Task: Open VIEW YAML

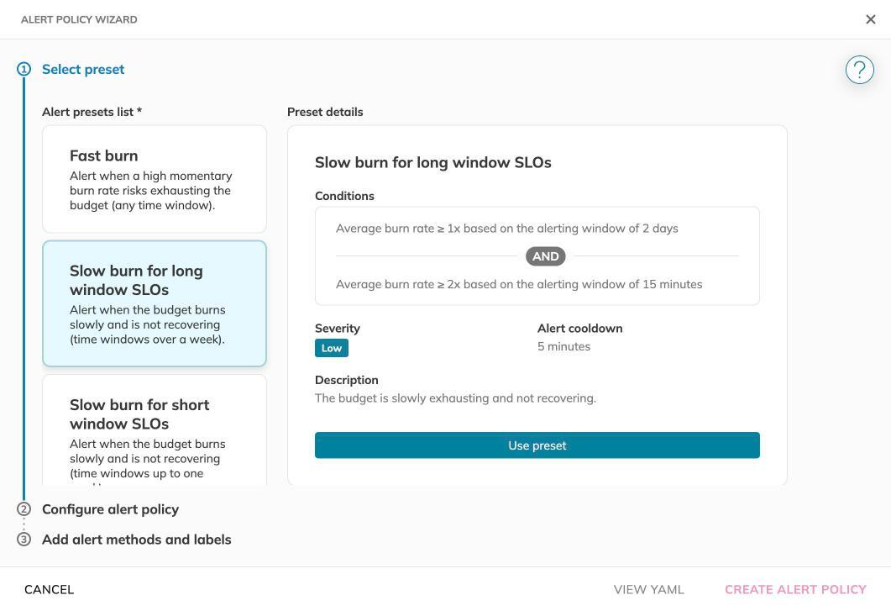Action: click(x=648, y=589)
